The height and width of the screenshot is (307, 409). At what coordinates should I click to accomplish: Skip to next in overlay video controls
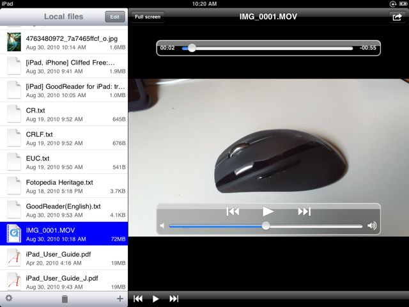304,211
